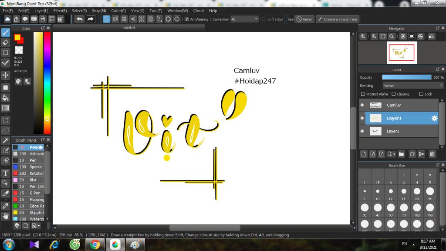This screenshot has width=446, height=251.
Task: Click the Redo arrow
Action: pos(91,19)
